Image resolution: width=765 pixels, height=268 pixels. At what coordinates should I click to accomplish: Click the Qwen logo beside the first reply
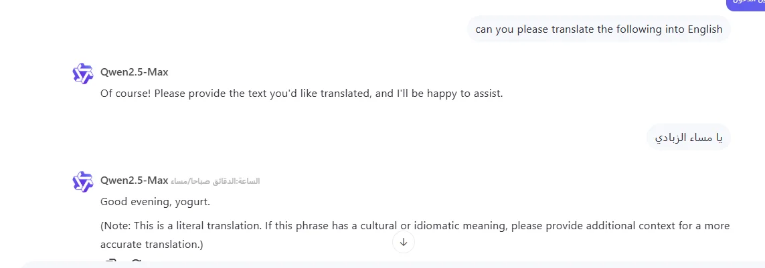[83, 73]
